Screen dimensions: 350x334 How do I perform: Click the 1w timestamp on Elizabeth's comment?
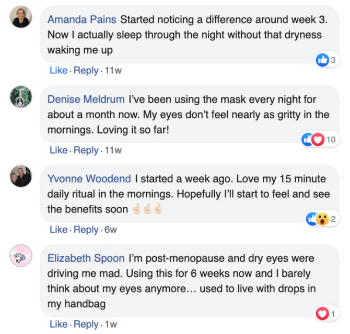(110, 324)
